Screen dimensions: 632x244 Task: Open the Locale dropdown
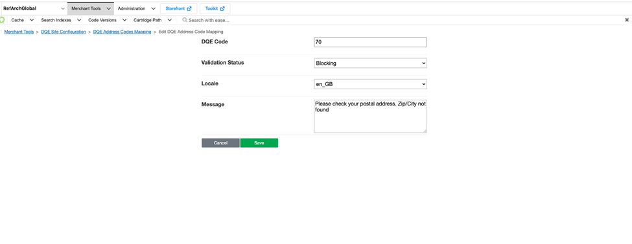click(370, 83)
